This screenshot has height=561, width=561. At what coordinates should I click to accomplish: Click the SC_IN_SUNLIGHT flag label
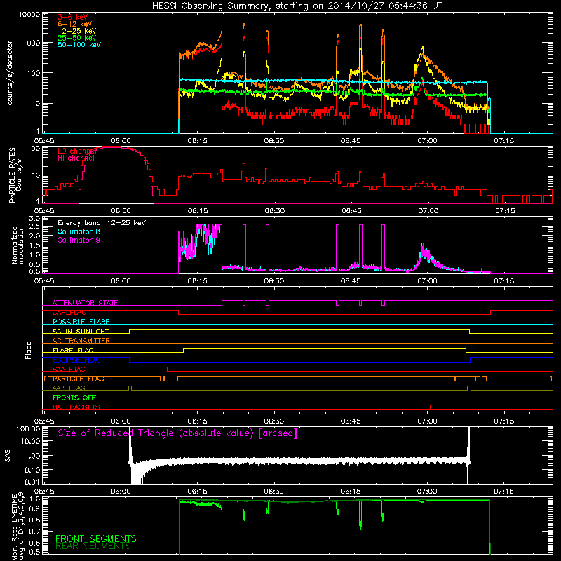tap(81, 331)
